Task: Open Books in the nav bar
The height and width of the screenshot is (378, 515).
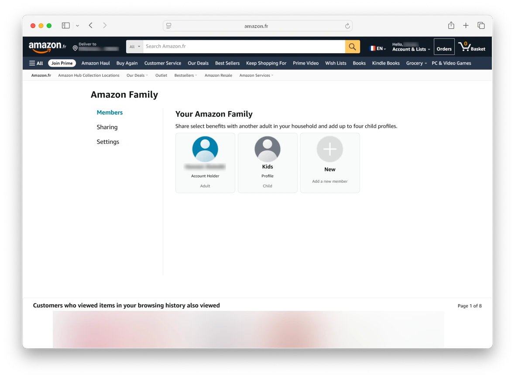Action: [359, 63]
